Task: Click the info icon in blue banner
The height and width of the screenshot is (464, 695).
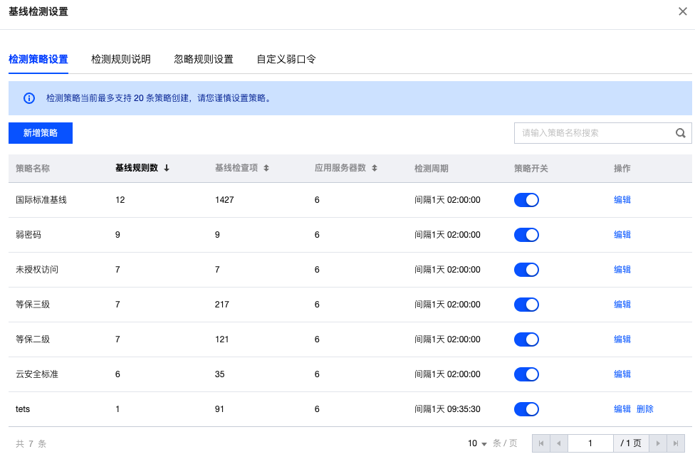Action: coord(29,98)
